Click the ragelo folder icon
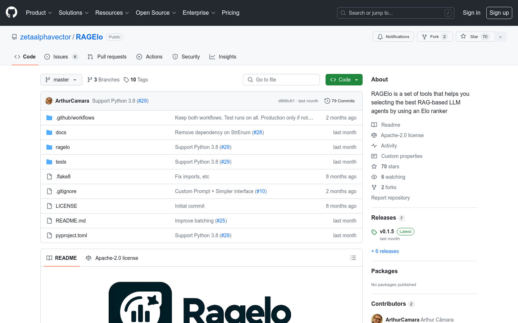 pos(49,147)
